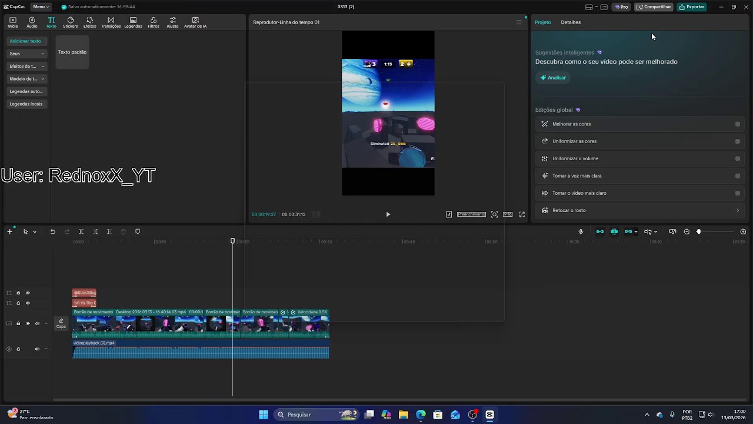Viewport: 753px width, 424px height.
Task: Play the video preview
Action: coord(388,214)
